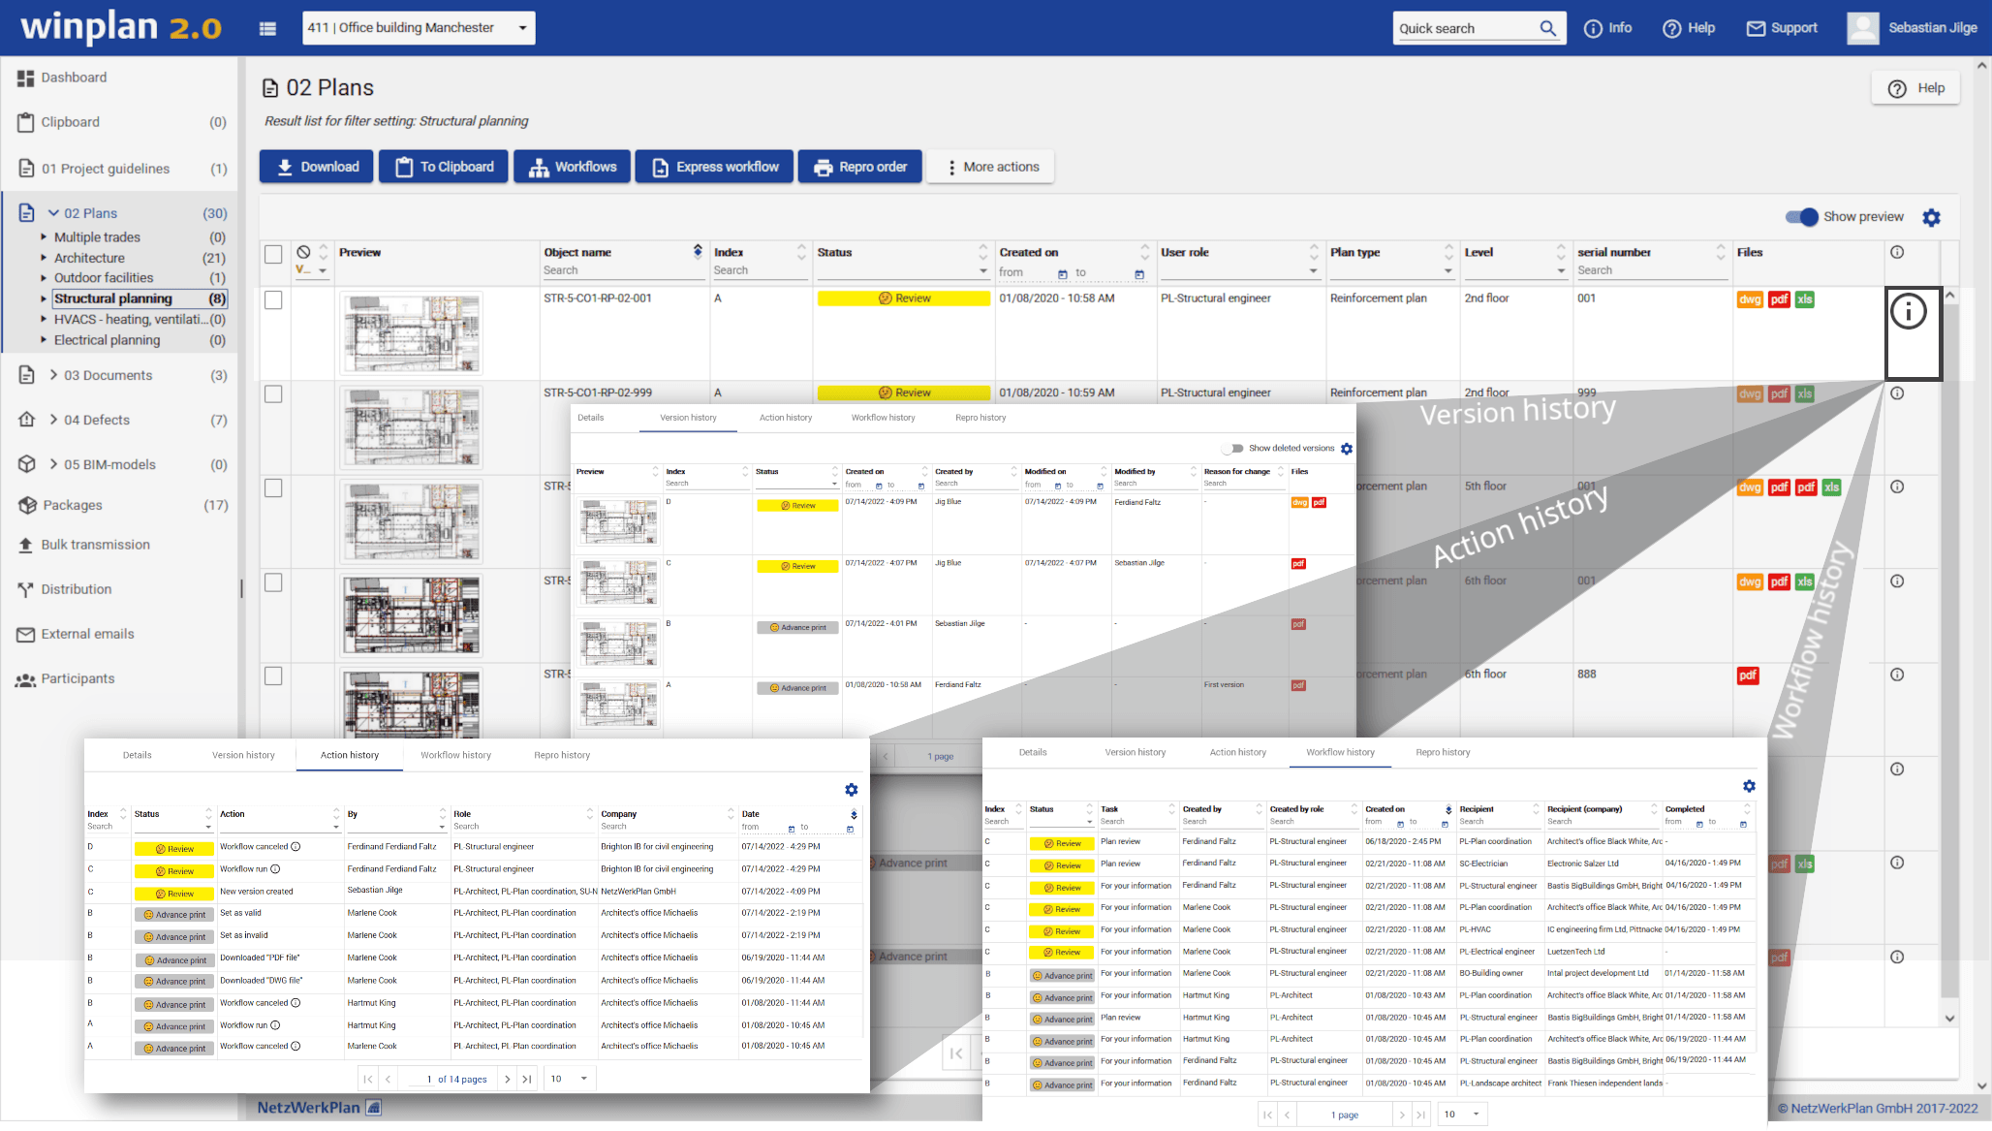Open the More actions menu
Screen dimensions: 1992x1131
pyautogui.click(x=990, y=167)
